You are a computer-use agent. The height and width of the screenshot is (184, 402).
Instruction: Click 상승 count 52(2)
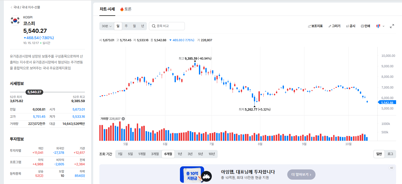(x=39, y=176)
